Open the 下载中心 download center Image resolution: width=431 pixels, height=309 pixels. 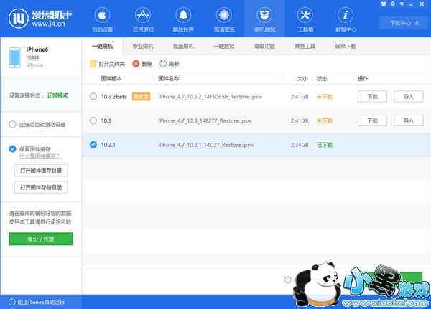pyautogui.click(x=404, y=22)
